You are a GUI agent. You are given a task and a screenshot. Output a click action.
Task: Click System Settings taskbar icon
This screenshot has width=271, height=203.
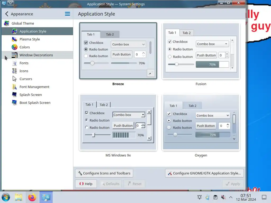point(46,197)
